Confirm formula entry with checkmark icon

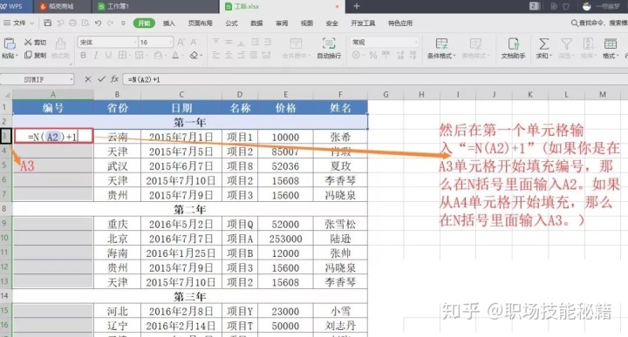[x=101, y=79]
